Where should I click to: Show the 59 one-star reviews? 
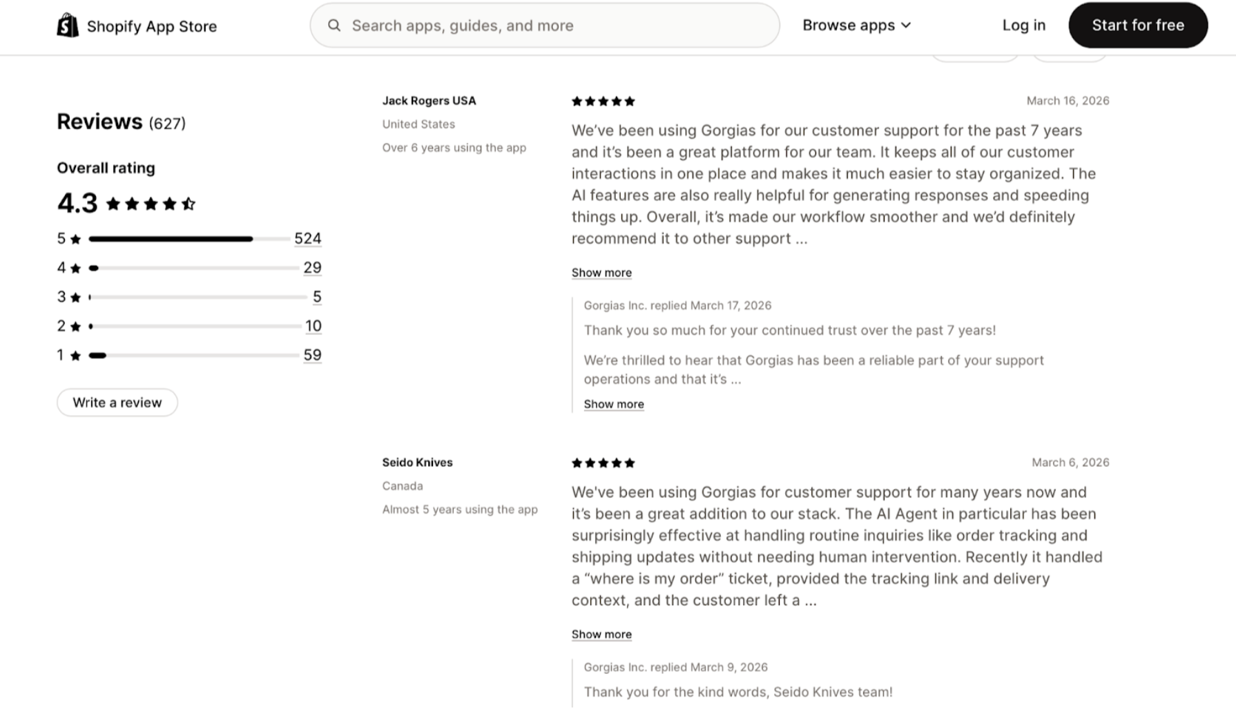click(x=312, y=355)
